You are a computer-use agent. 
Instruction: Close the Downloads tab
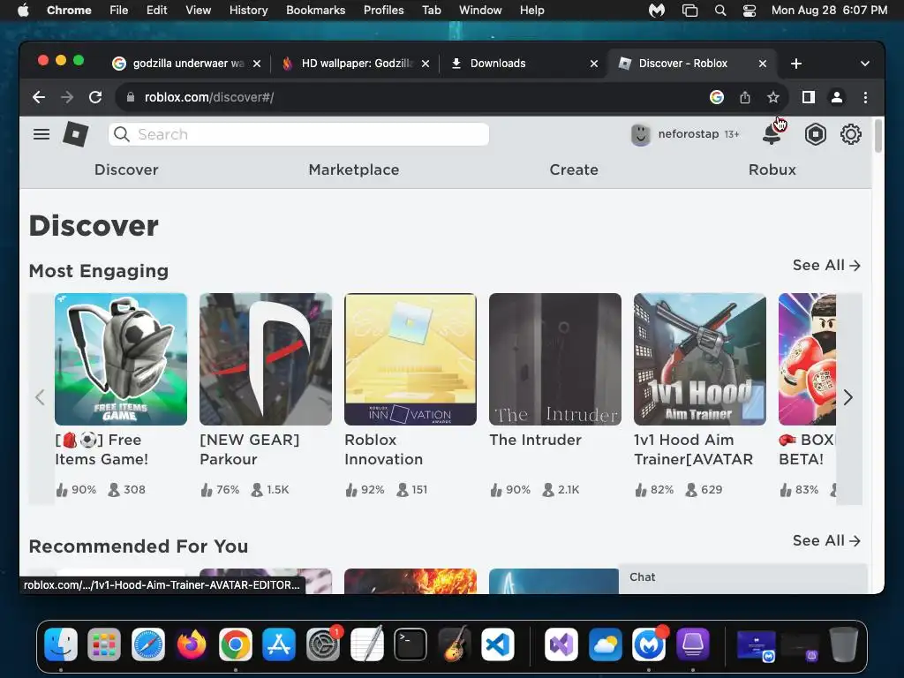click(594, 64)
